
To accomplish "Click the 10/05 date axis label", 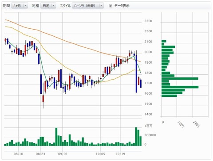I will 100,154.
